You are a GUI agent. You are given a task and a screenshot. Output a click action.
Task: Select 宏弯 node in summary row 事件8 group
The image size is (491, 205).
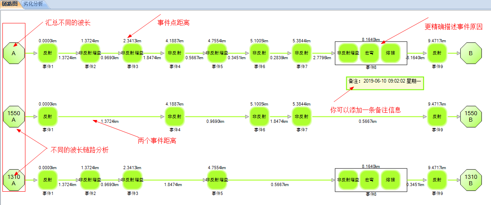pos(369,53)
